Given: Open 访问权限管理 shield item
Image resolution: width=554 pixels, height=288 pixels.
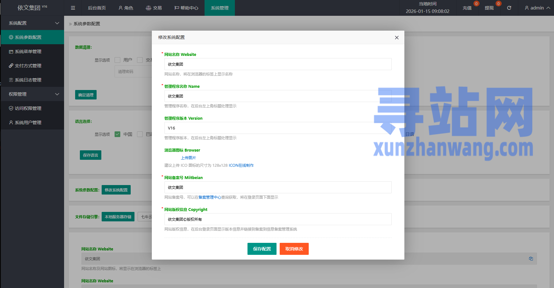Looking at the screenshot, I should coord(28,108).
